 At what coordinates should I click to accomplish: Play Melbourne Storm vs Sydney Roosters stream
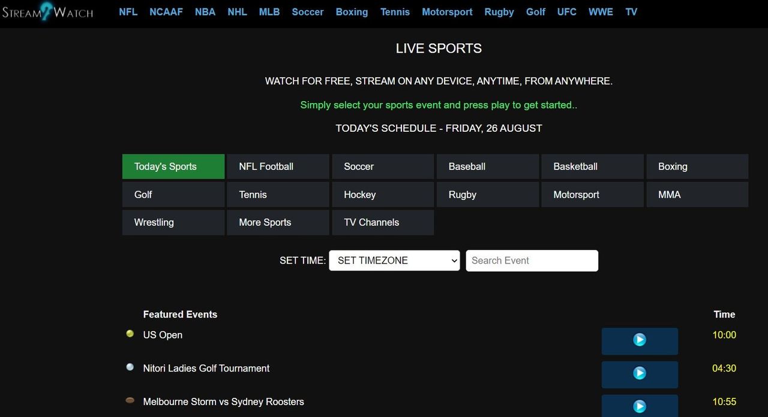point(640,406)
